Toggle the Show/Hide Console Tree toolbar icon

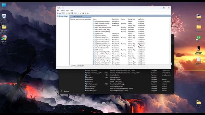point(63,13)
